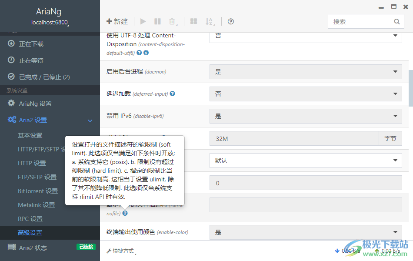This screenshot has width=413, height=261.
Task: Open the 禁用 IPv6 dropdown
Action: coord(306,116)
